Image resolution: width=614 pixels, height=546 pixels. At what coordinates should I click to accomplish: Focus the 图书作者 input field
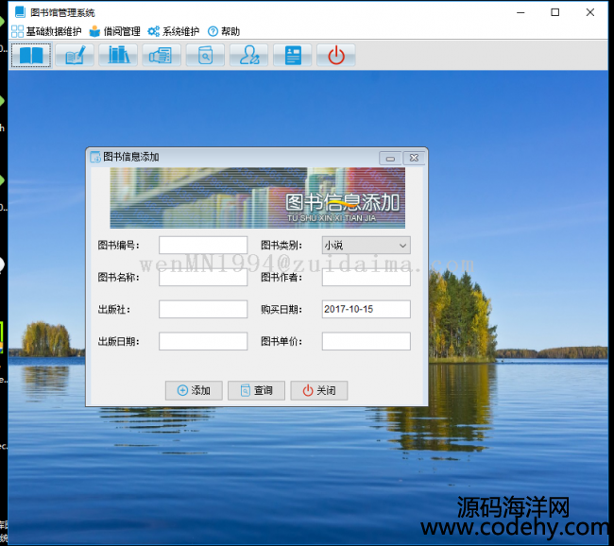click(367, 278)
